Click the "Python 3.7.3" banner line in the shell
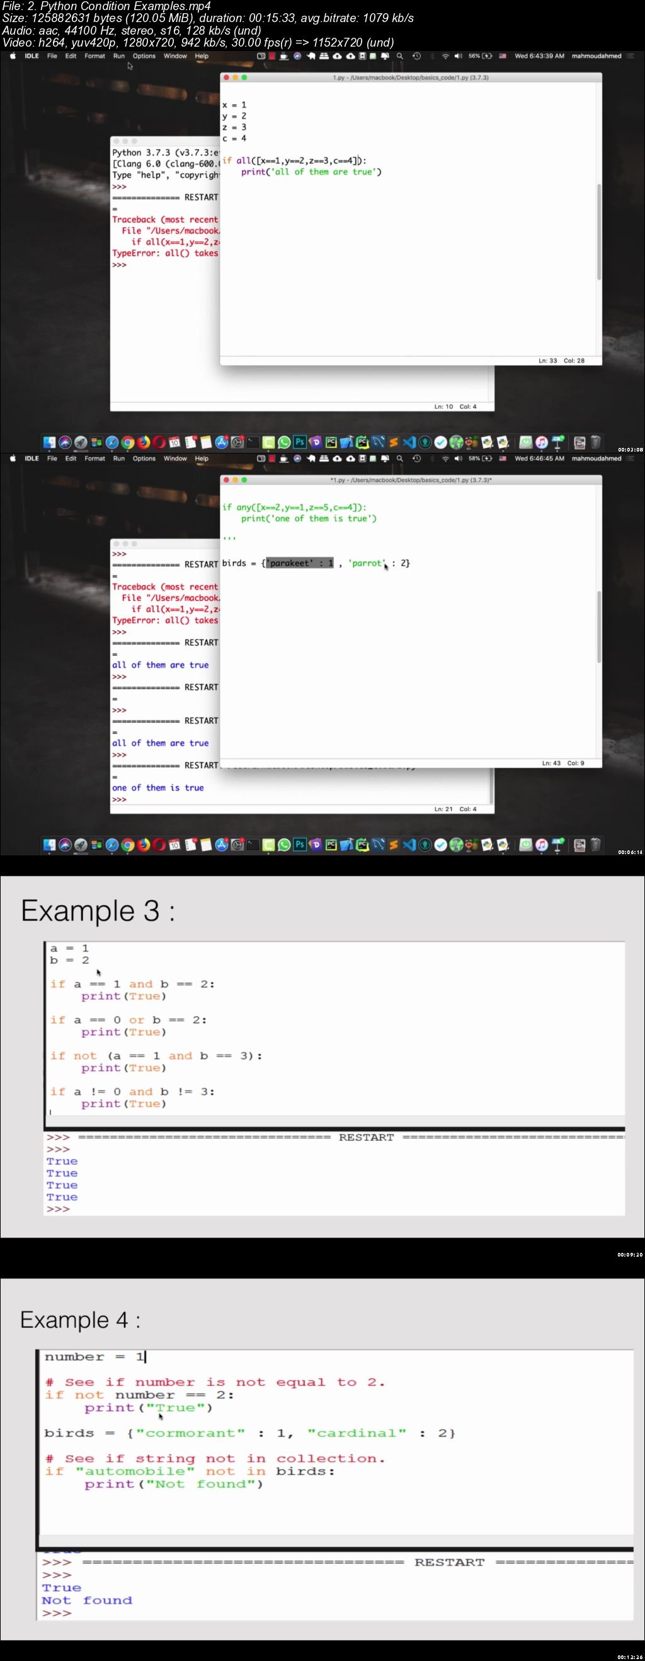 [x=165, y=153]
